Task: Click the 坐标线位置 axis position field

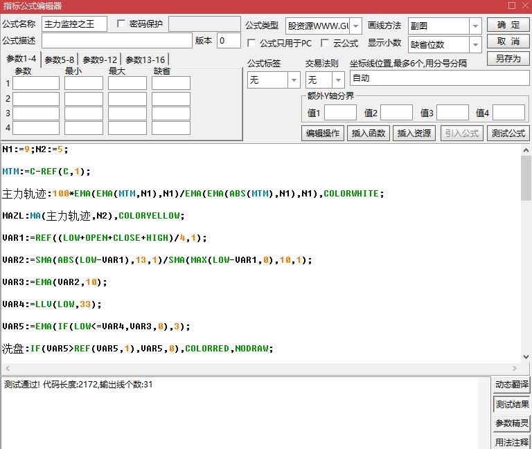Action: 440,78
